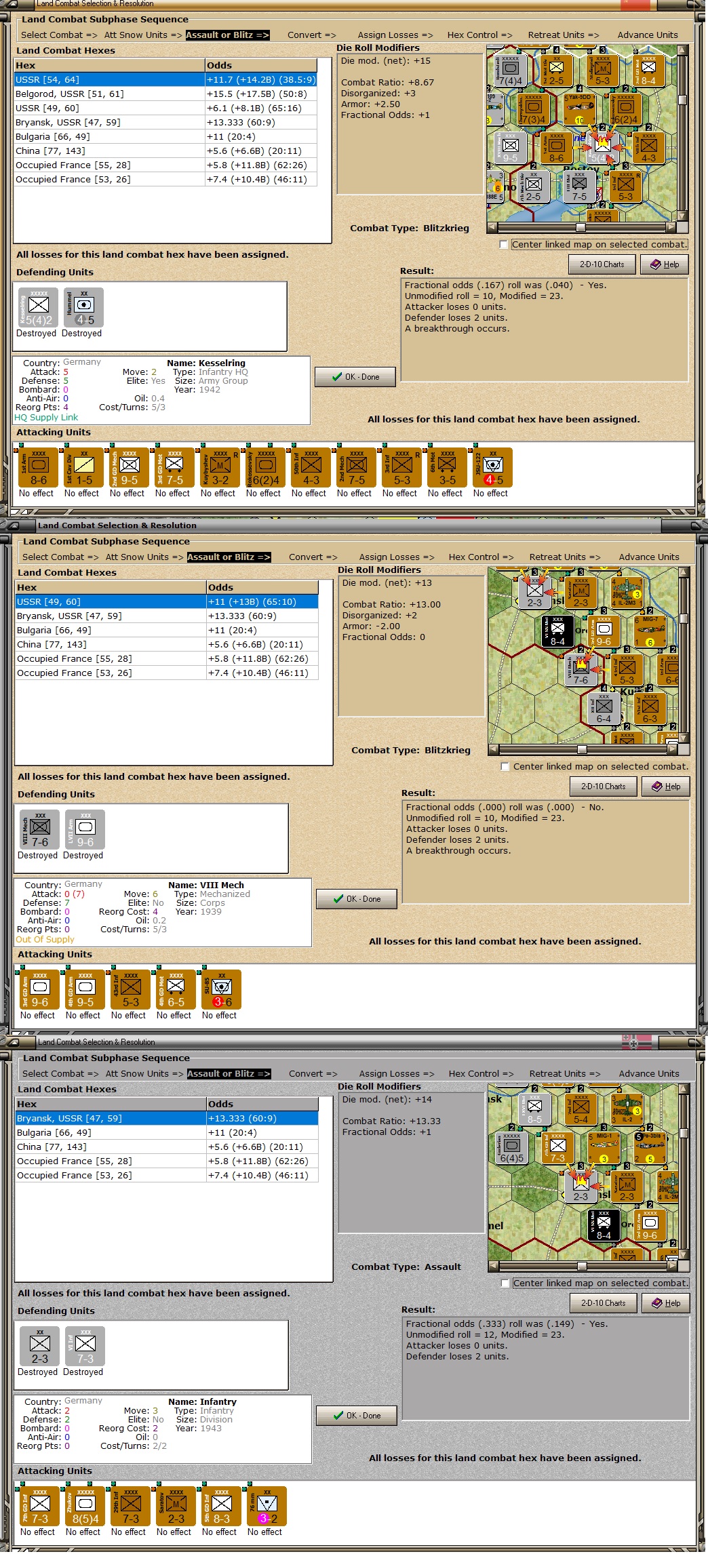Open Assign Losses step in bottom window
The width and height of the screenshot is (708, 1554).
coord(397,1074)
